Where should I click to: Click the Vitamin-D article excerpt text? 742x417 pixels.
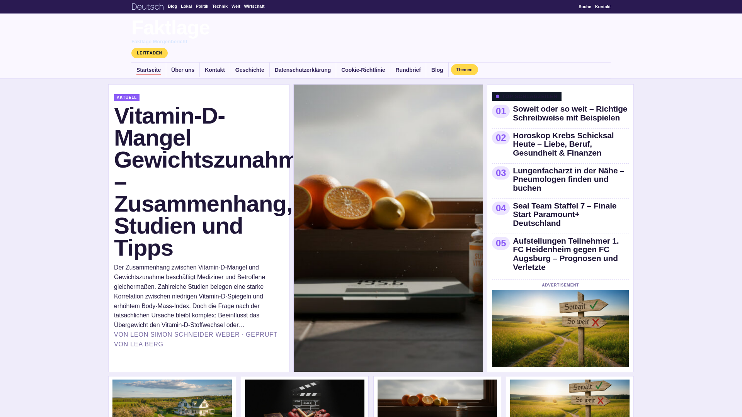[x=190, y=297]
